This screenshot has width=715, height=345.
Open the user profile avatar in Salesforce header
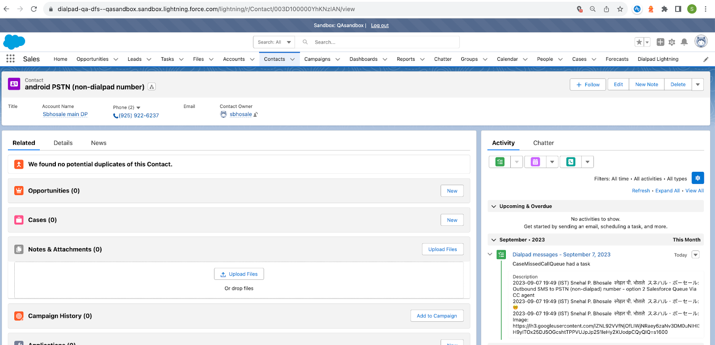(x=701, y=41)
